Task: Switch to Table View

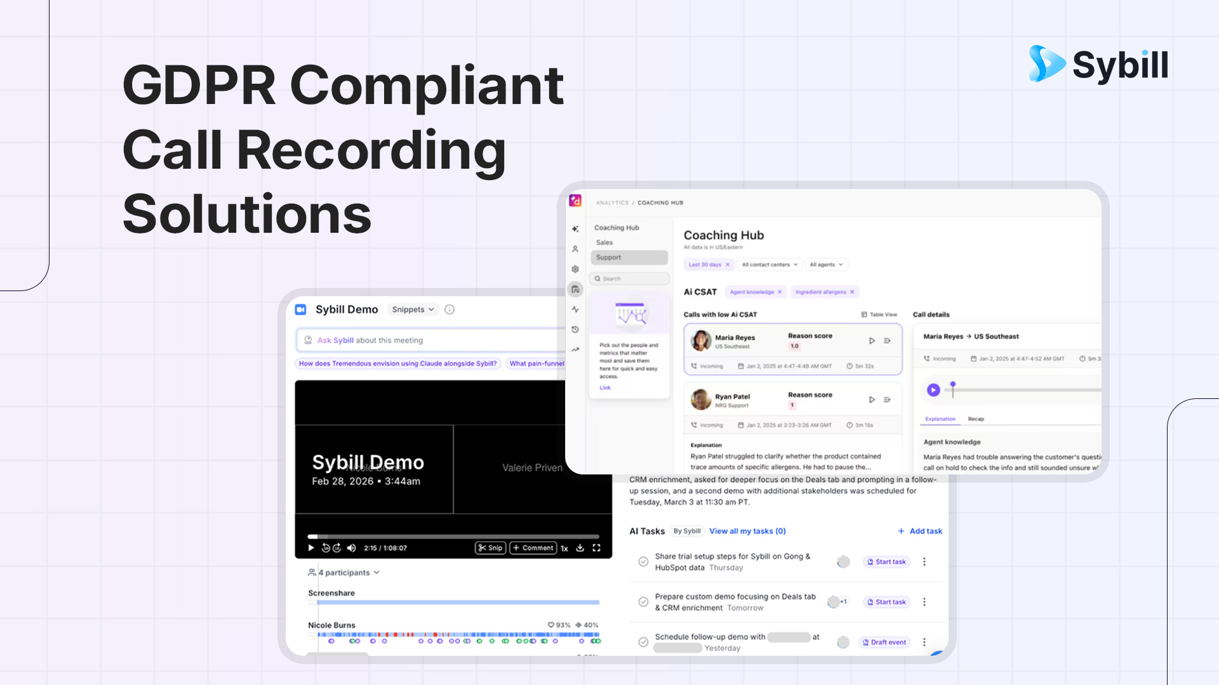Action: 879,315
